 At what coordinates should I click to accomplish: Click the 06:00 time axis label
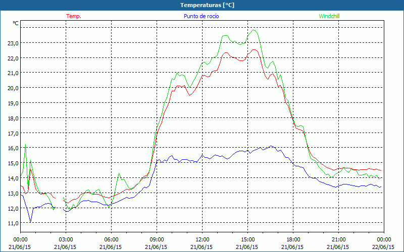click(x=111, y=240)
